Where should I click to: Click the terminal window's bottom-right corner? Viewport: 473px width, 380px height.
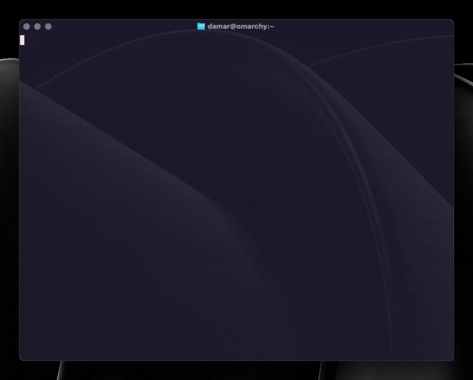452,359
